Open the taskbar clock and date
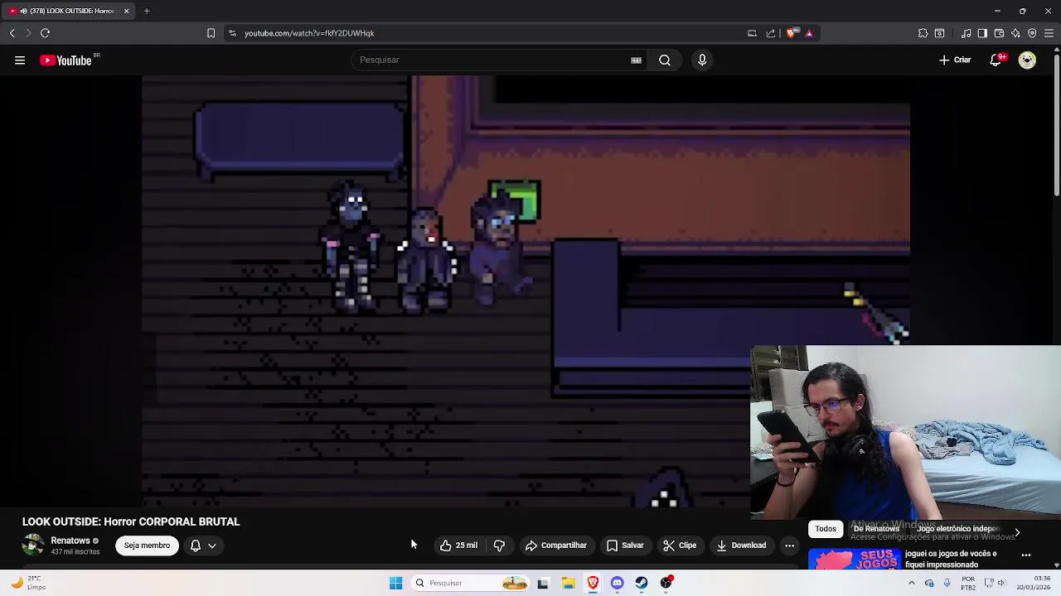The height and width of the screenshot is (596, 1061). pyautogui.click(x=1033, y=583)
